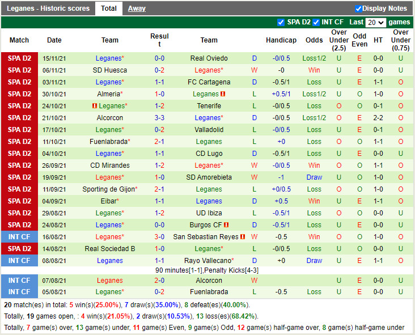The image size is (415, 335).
Task: Select the Tenerife team name
Action: pos(209,106)
